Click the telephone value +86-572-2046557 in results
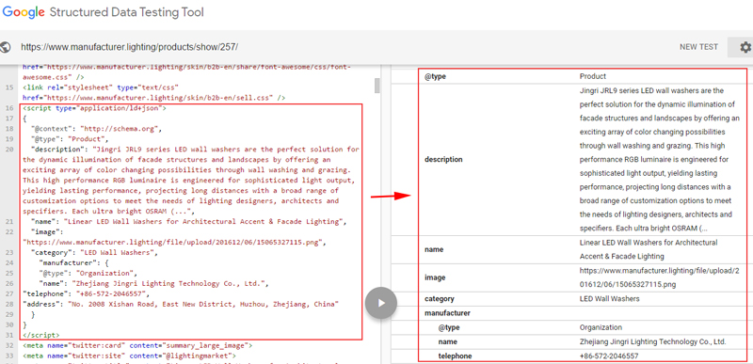The width and height of the screenshot is (753, 364). 608,356
